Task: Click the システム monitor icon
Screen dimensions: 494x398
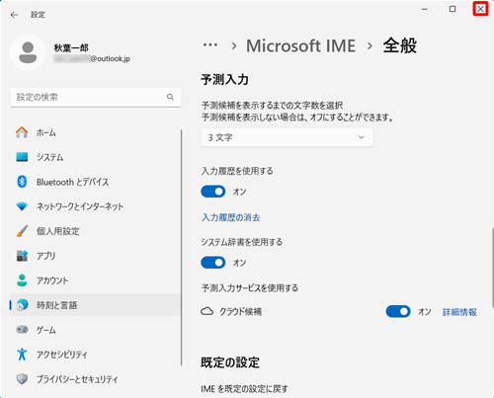Action: coord(22,157)
